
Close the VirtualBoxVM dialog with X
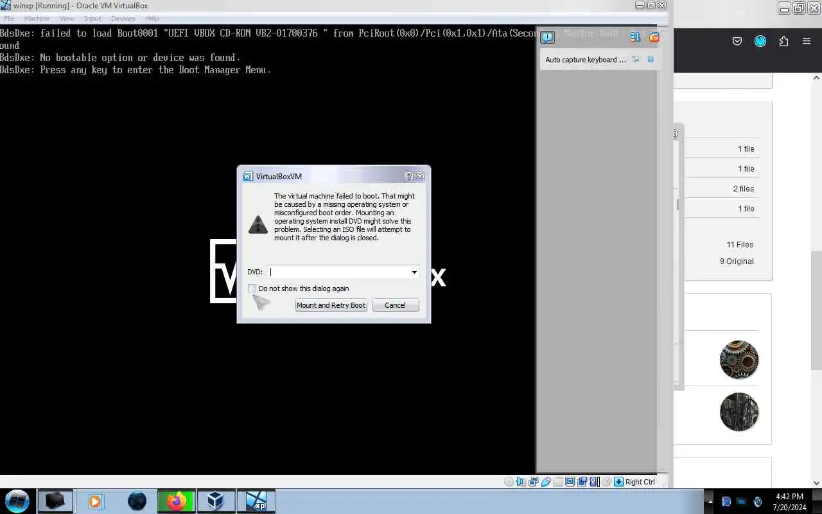click(x=419, y=176)
